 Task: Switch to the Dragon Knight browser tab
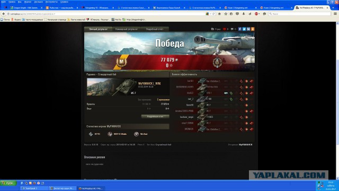[x=25, y=7]
